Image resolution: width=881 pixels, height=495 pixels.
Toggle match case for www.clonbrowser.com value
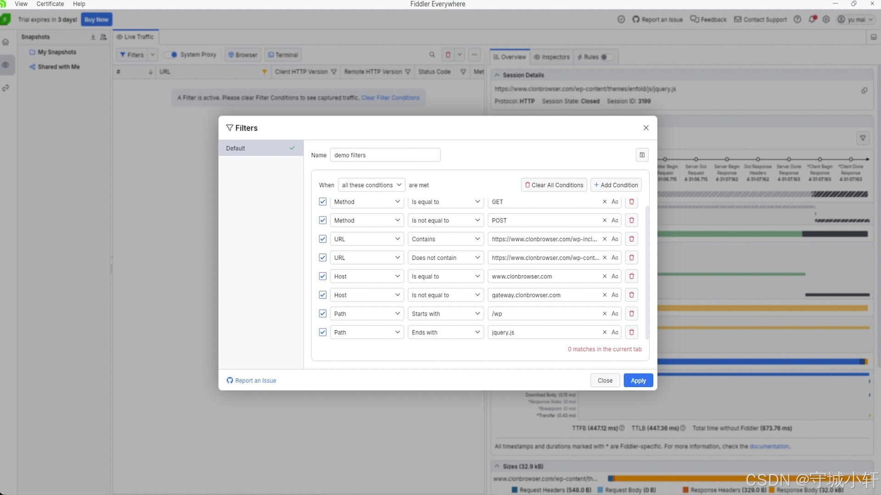(x=615, y=276)
